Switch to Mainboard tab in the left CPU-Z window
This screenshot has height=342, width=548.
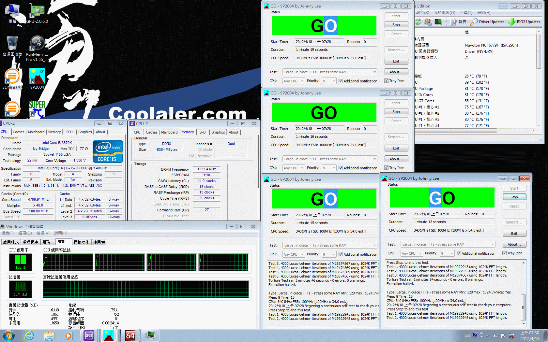pos(36,132)
